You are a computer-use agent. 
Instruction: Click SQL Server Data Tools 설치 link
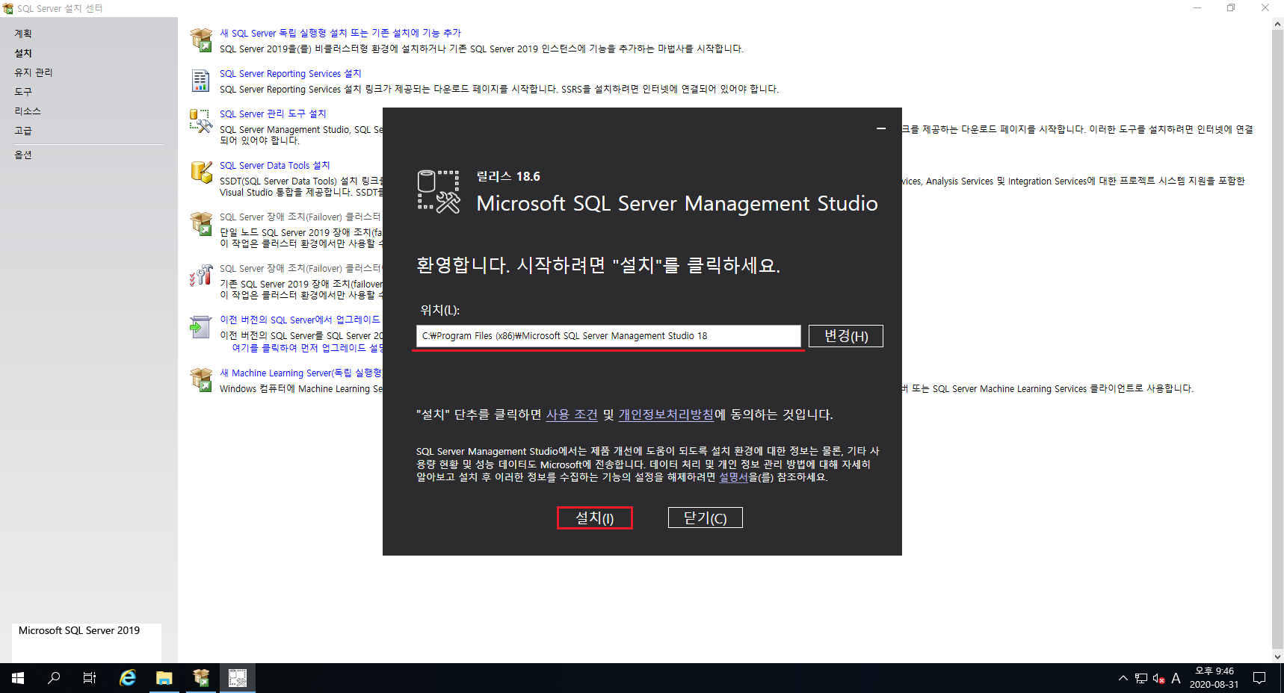coord(274,165)
